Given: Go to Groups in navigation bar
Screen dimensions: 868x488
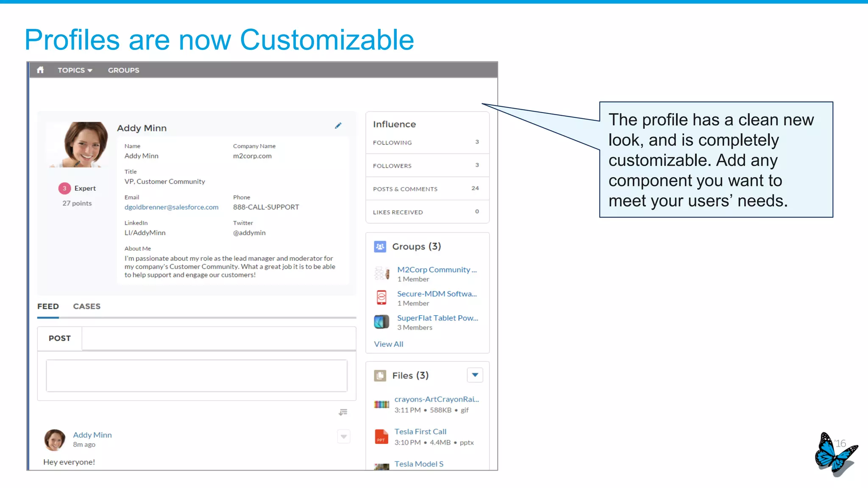Looking at the screenshot, I should point(123,70).
